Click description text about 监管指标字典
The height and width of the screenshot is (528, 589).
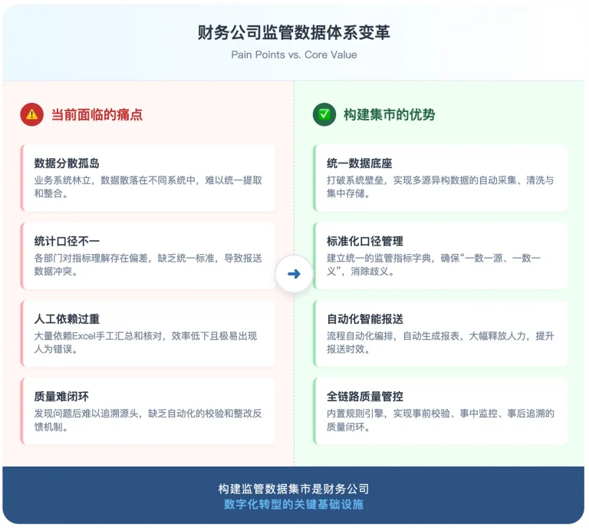click(x=433, y=265)
